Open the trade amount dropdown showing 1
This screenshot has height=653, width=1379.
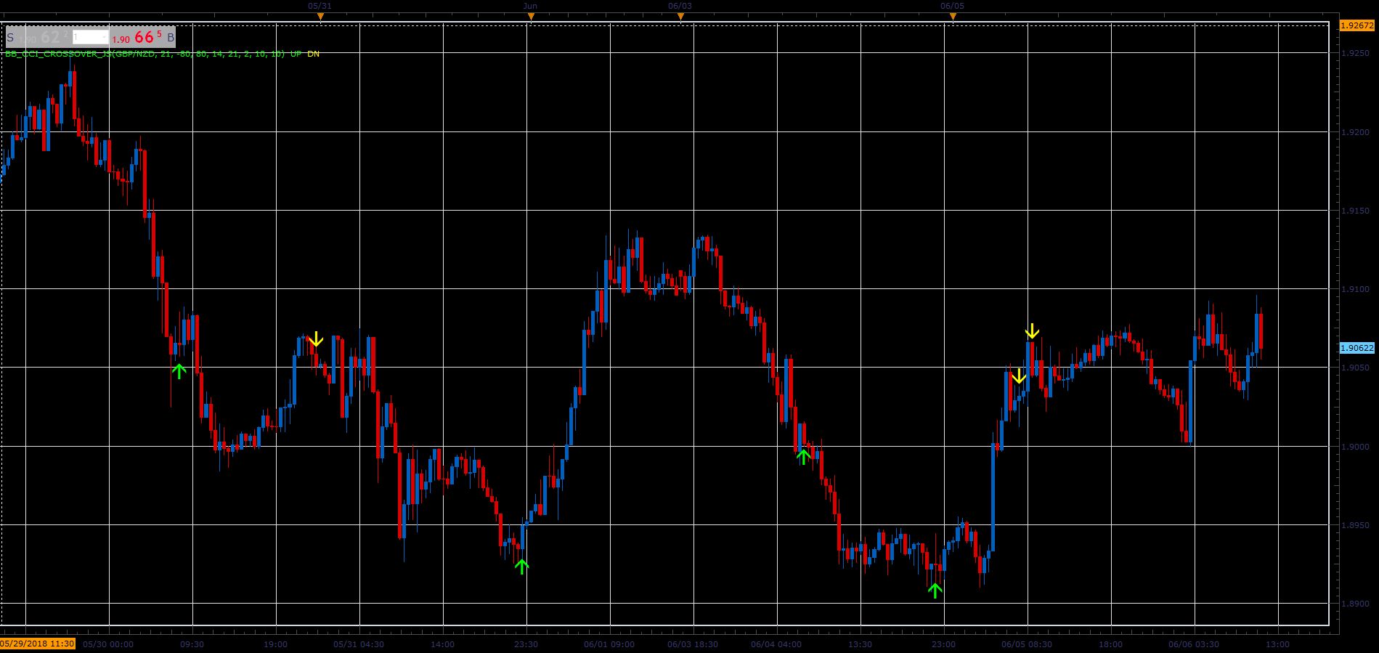91,37
